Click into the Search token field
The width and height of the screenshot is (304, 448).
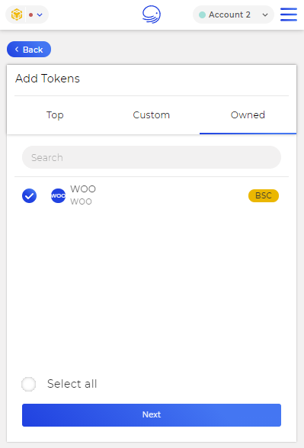click(152, 157)
